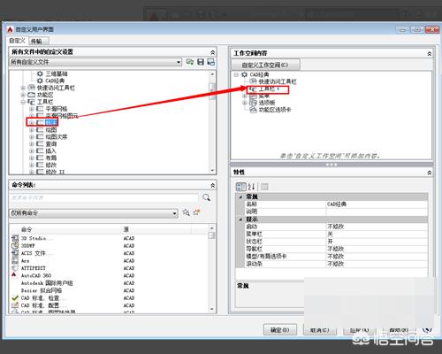Click the folder icon next to 功能区
The image size is (442, 354).
pos(32,95)
